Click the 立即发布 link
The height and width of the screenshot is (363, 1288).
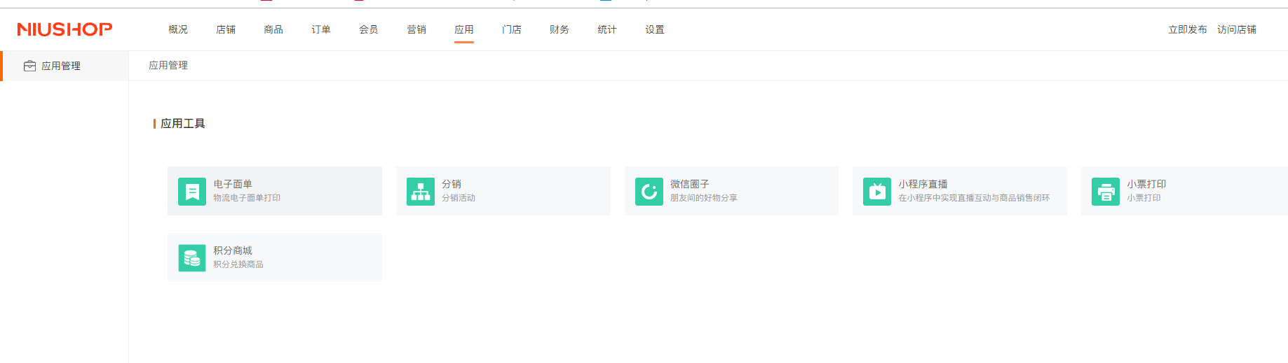point(1188,29)
